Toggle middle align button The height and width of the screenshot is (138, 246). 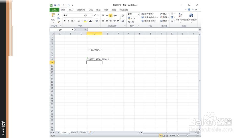107,16
